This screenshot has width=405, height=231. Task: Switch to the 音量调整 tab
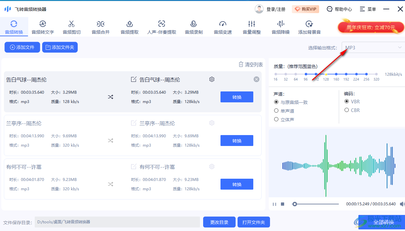click(251, 27)
